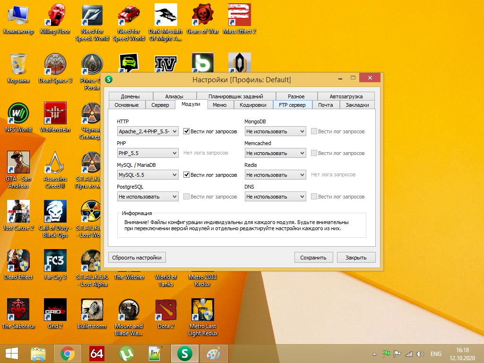Screen dimensions: 484x363
Task: Expand the HTTP Apache module dropdown
Action: pyautogui.click(x=147, y=131)
